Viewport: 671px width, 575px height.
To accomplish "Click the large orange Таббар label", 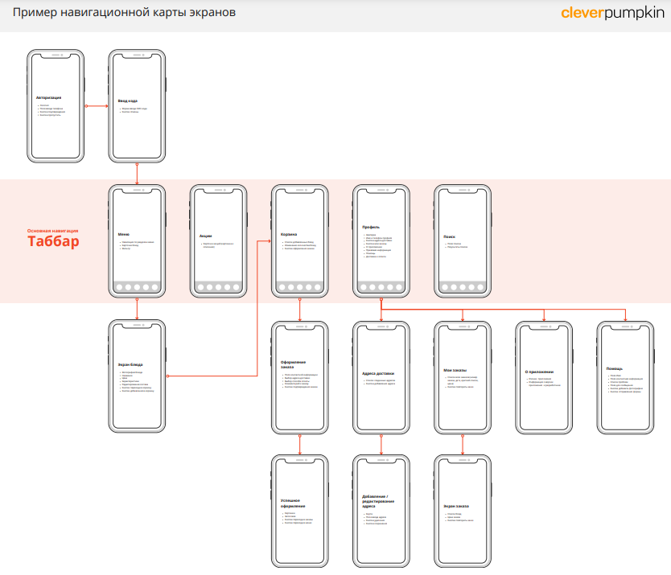I will pyautogui.click(x=53, y=242).
